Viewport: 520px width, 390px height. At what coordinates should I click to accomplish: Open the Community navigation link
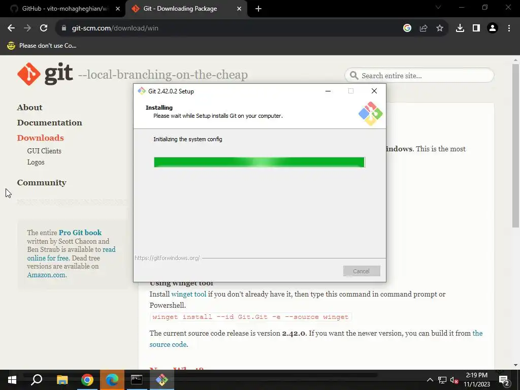[42, 183]
